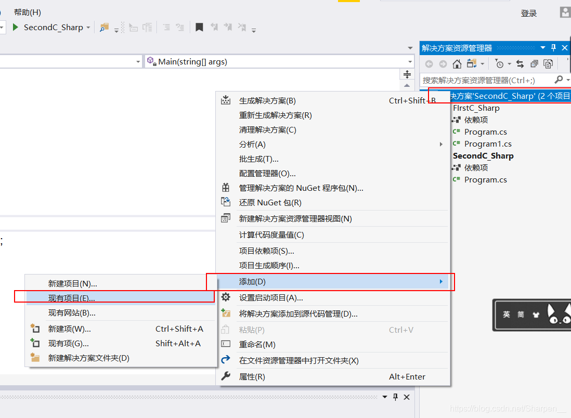Open 项目生成顺序(I)... dialog
Viewport: 571px width, 418px height.
333,266
